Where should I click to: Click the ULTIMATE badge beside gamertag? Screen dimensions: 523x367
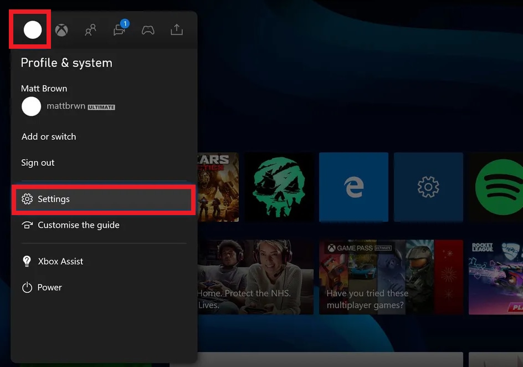pyautogui.click(x=101, y=107)
